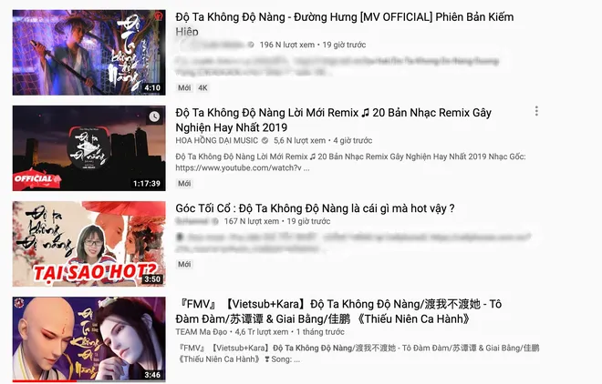Open the FMV Vietsub+Kara video title
Screen dimensions: 602x384
coord(338,311)
